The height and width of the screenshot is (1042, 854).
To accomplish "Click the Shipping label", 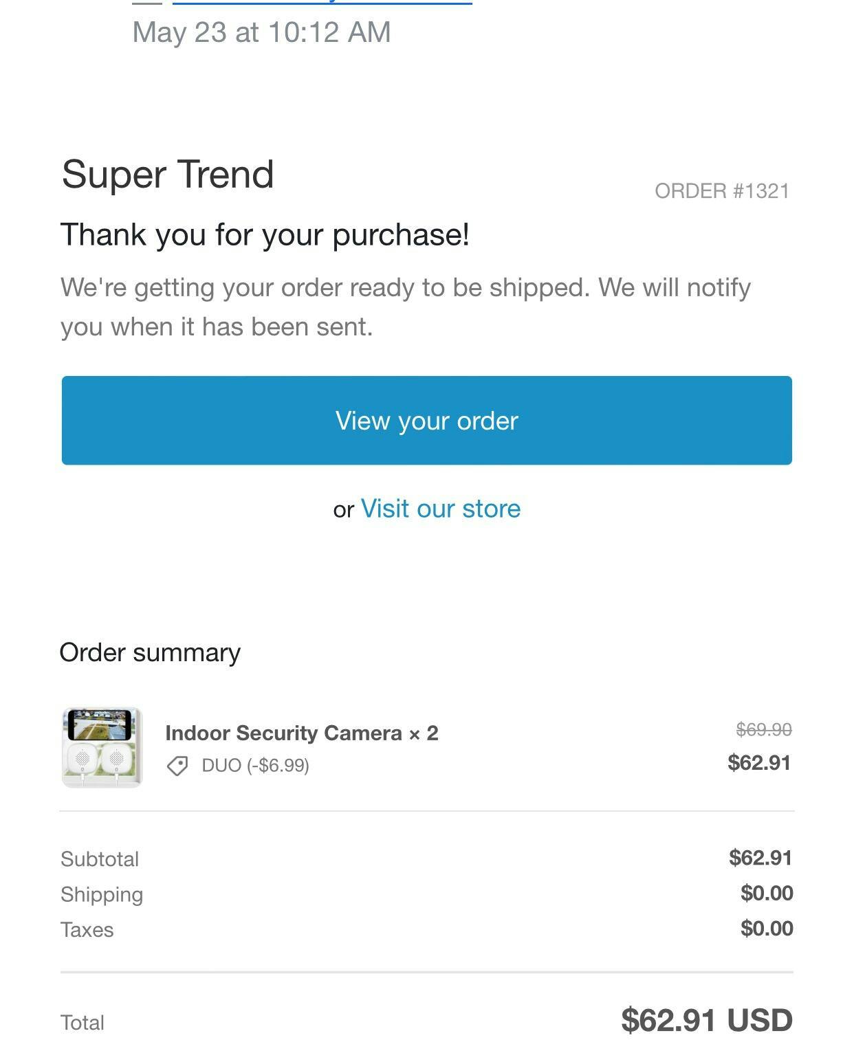I will click(x=102, y=894).
